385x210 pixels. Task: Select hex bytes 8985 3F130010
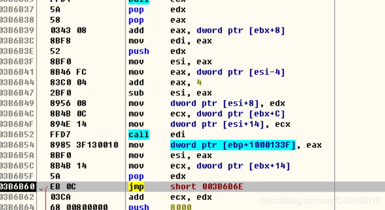pyautogui.click(x=84, y=145)
